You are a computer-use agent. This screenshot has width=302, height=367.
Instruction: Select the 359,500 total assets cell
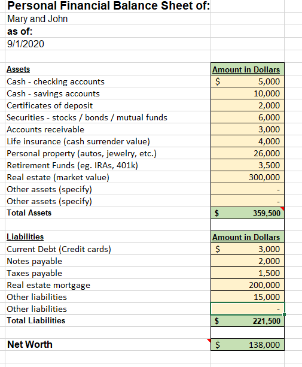pyautogui.click(x=248, y=213)
